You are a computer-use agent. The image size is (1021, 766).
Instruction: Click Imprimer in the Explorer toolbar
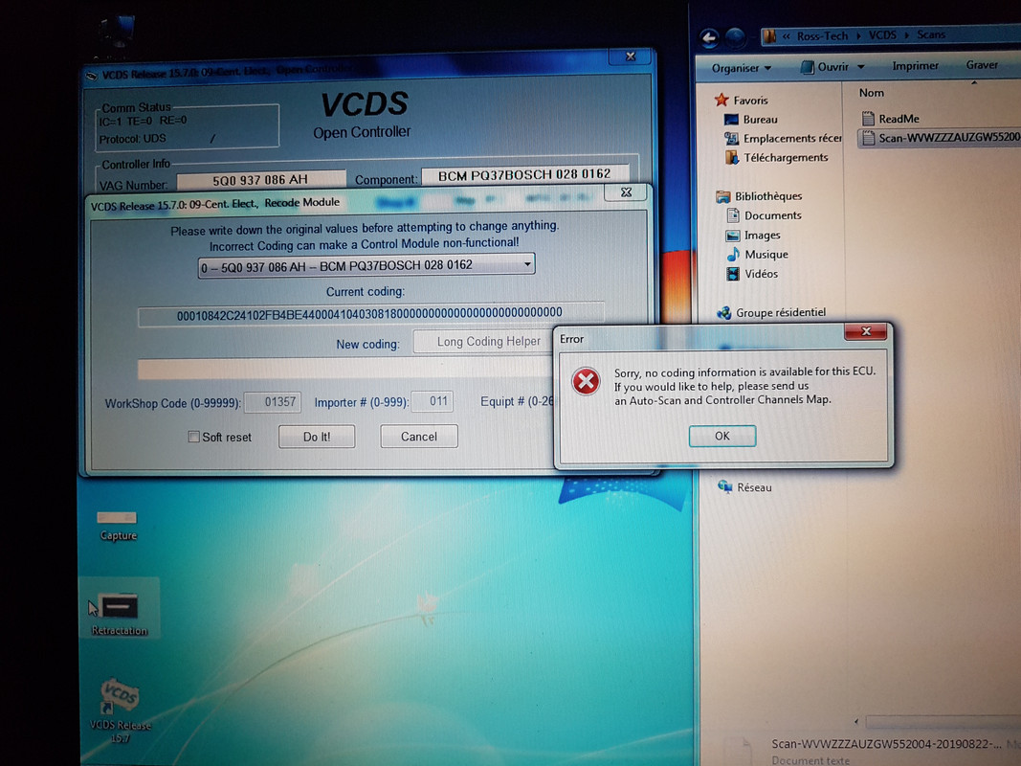pyautogui.click(x=915, y=66)
